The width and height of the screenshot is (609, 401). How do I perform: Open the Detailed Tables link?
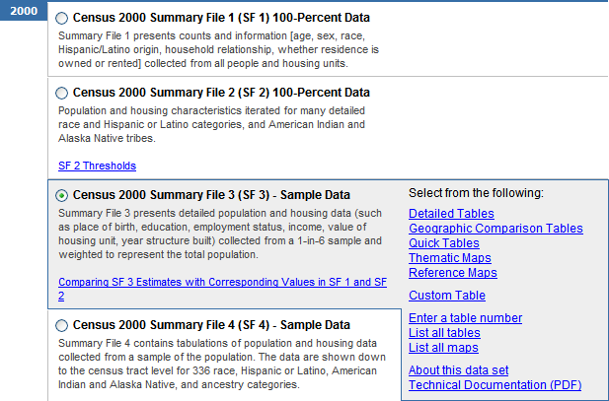451,214
